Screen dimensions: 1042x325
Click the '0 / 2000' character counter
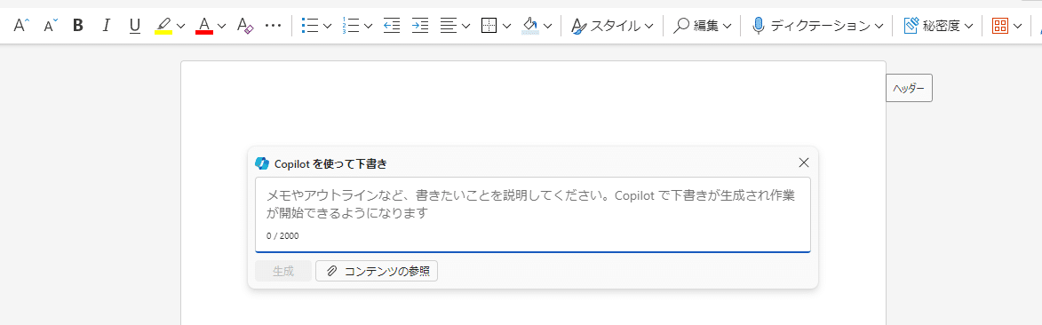(x=282, y=236)
